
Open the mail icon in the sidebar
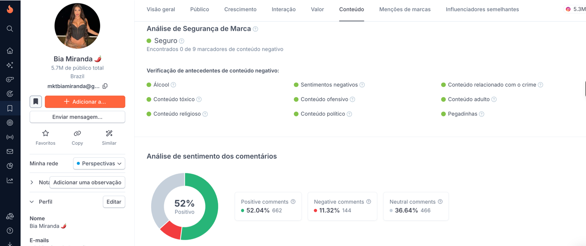click(10, 151)
